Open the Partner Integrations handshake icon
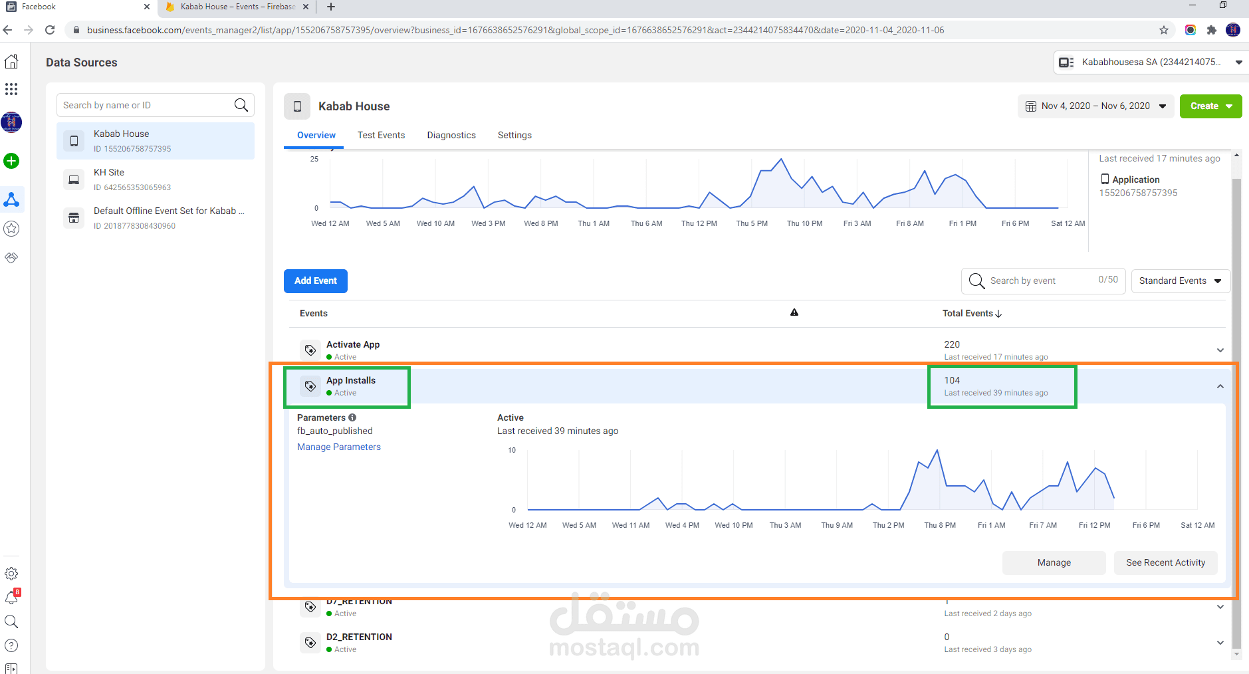The width and height of the screenshot is (1249, 674). click(x=11, y=257)
